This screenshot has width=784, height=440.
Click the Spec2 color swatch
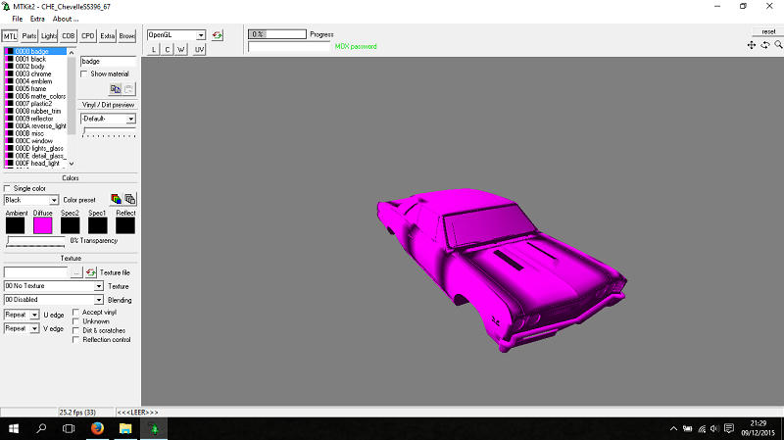tap(70, 225)
